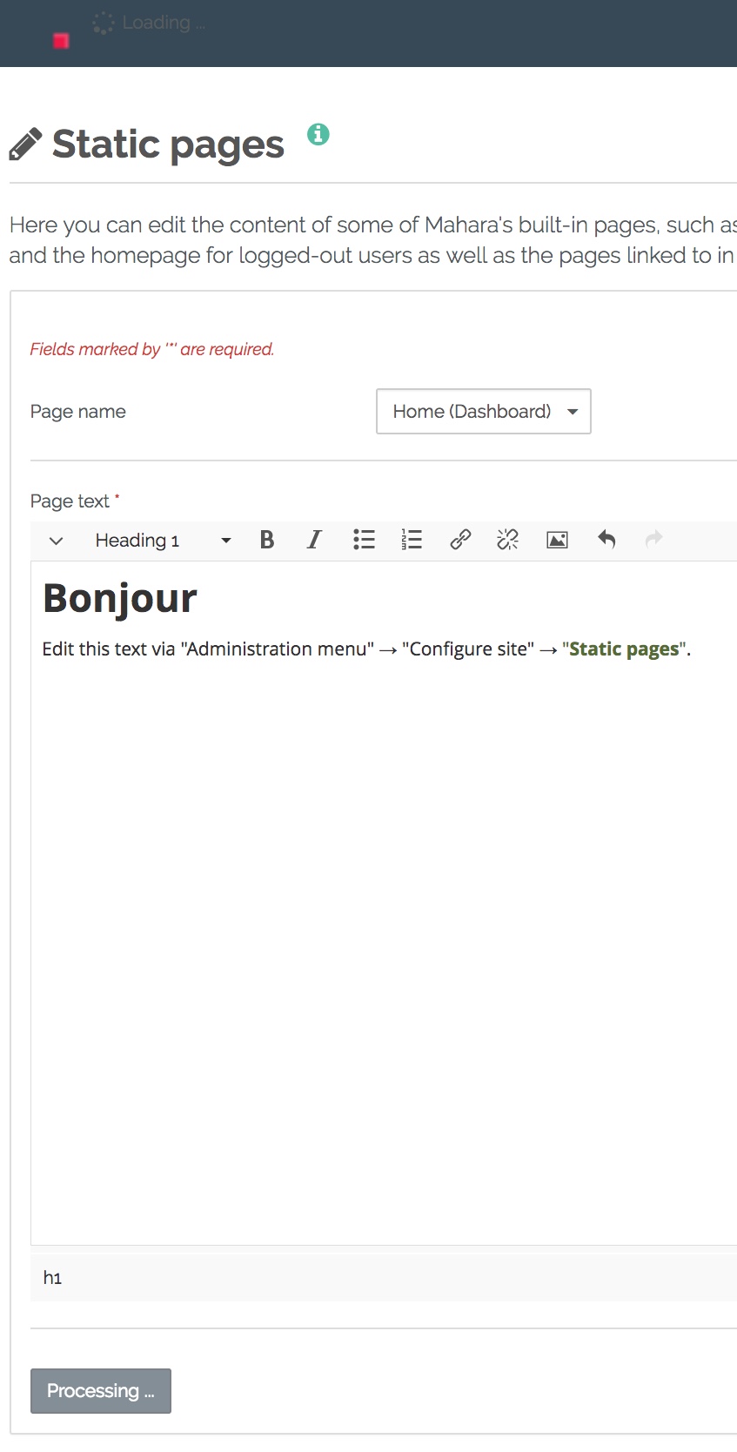Viewport: 737px width, 1452px height.
Task: Toggle bold formatting in the editor
Action: 267,540
